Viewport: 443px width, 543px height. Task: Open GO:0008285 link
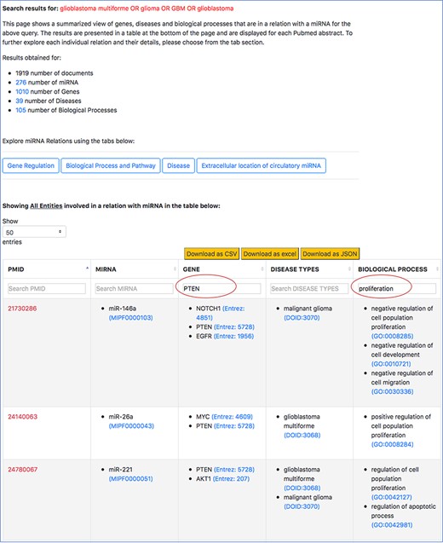pos(392,336)
